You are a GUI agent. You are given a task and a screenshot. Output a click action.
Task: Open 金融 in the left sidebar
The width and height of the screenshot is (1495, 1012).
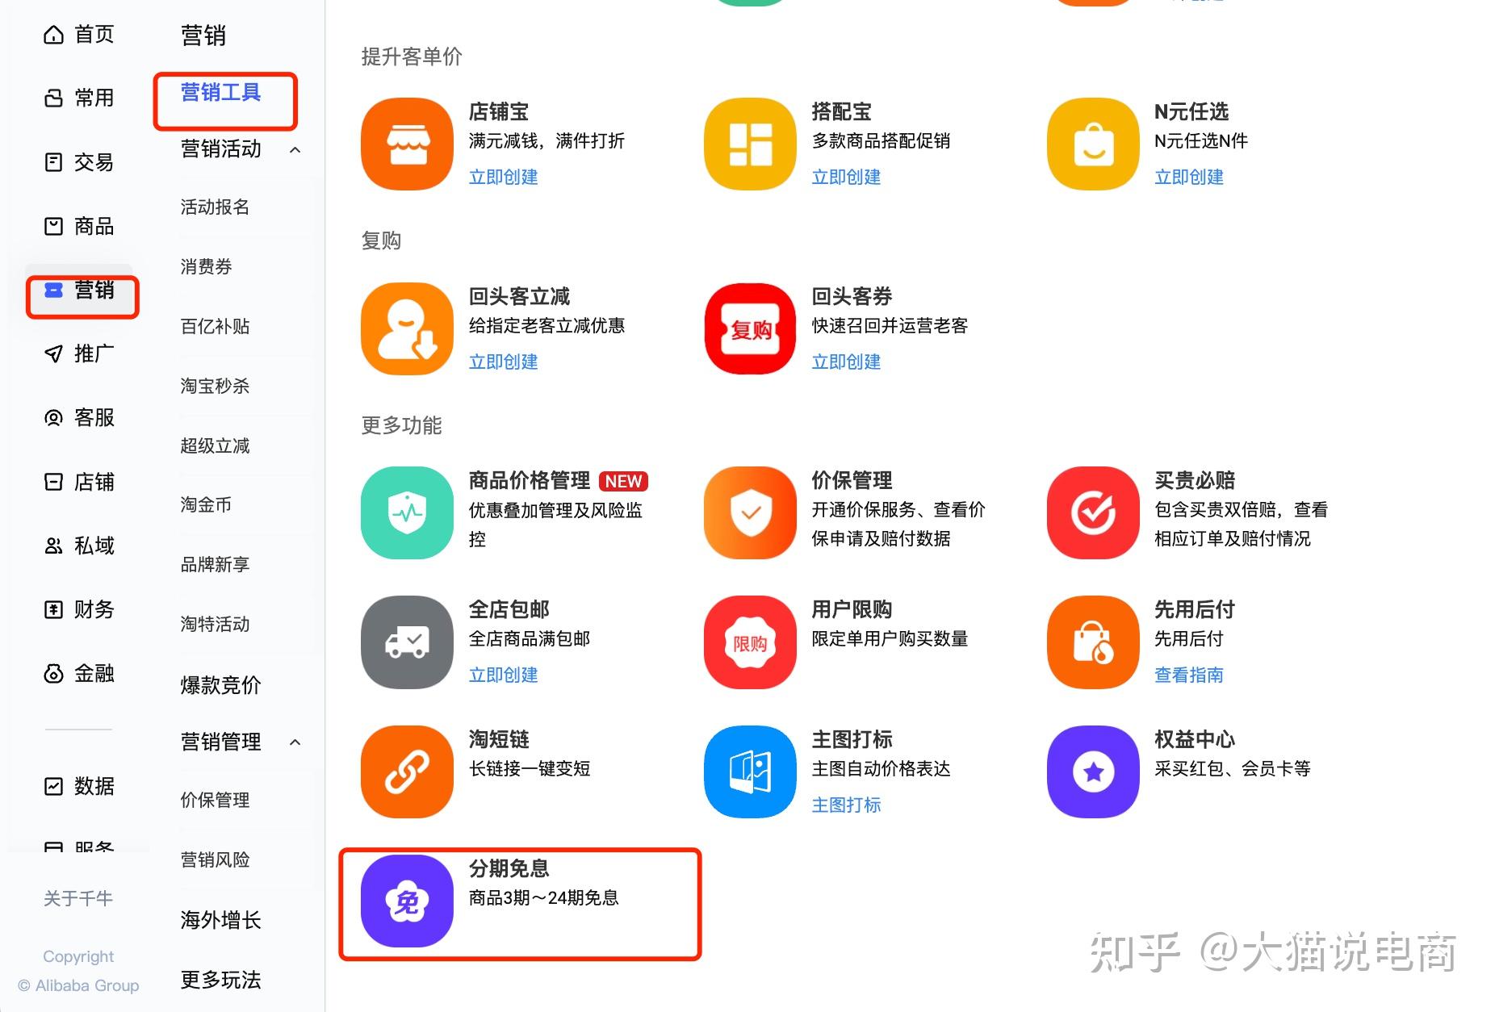click(78, 673)
